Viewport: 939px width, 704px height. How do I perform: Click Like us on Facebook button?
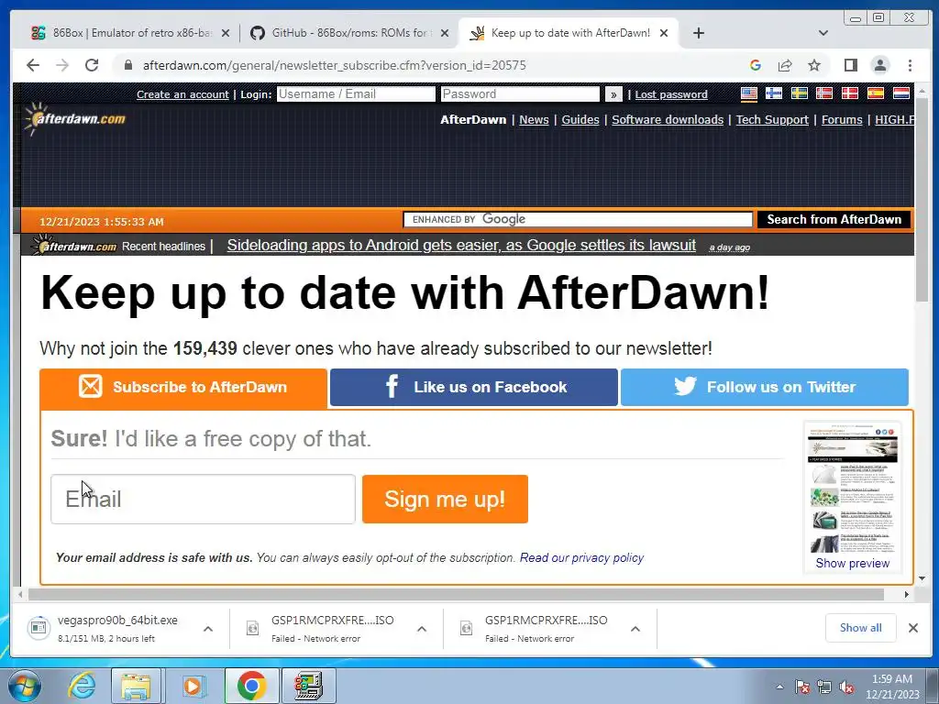coord(474,388)
